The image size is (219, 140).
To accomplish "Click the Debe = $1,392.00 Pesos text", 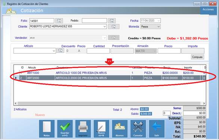I will pos(187,38).
